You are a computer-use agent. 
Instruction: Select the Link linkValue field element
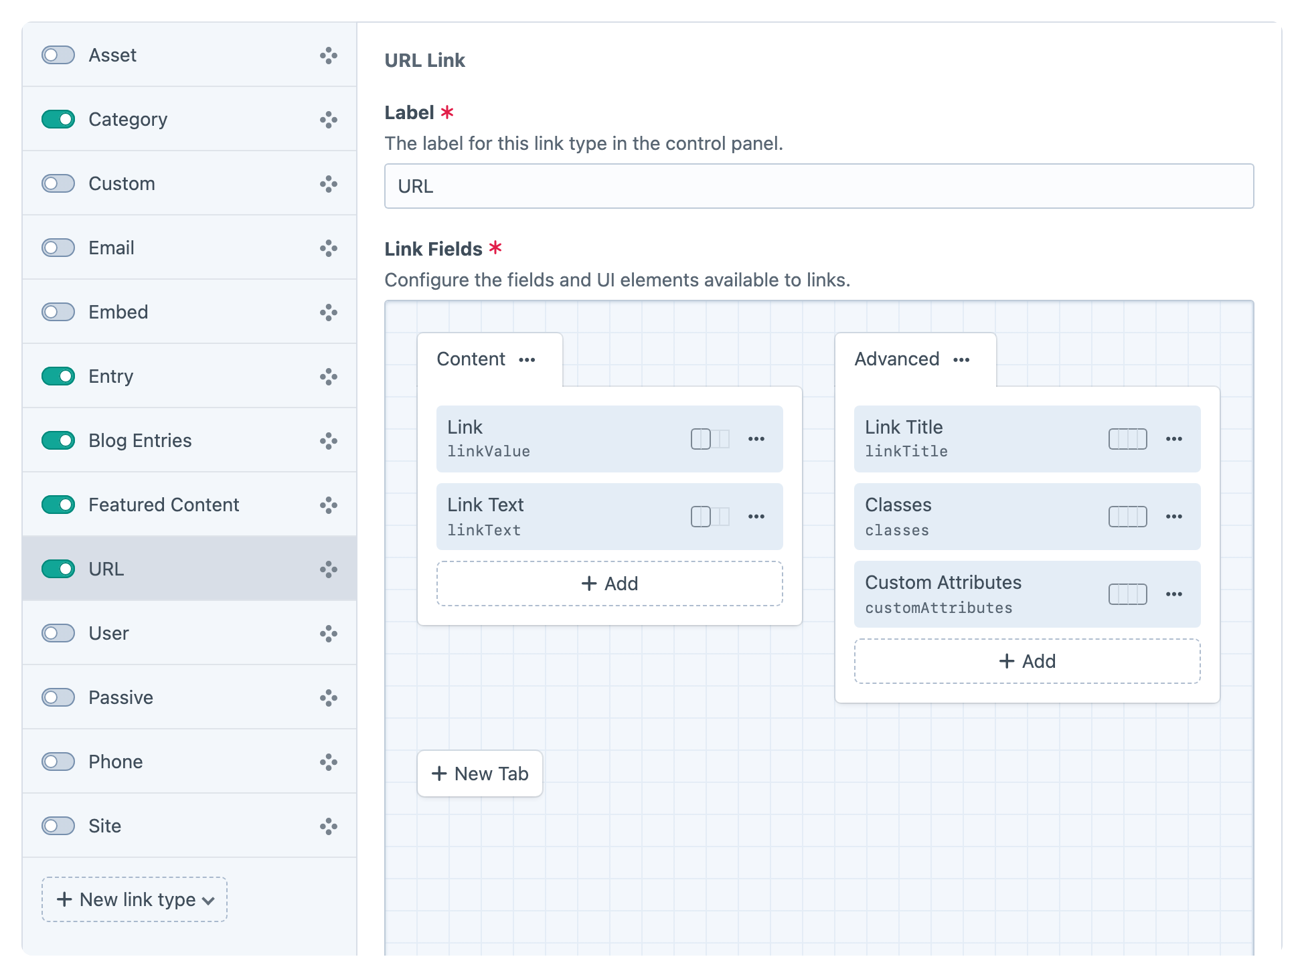[610, 439]
